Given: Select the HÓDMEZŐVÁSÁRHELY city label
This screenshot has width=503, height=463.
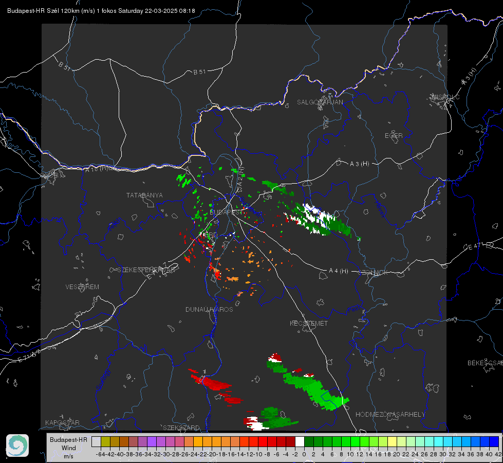Looking at the screenshot, I should coord(390,415).
